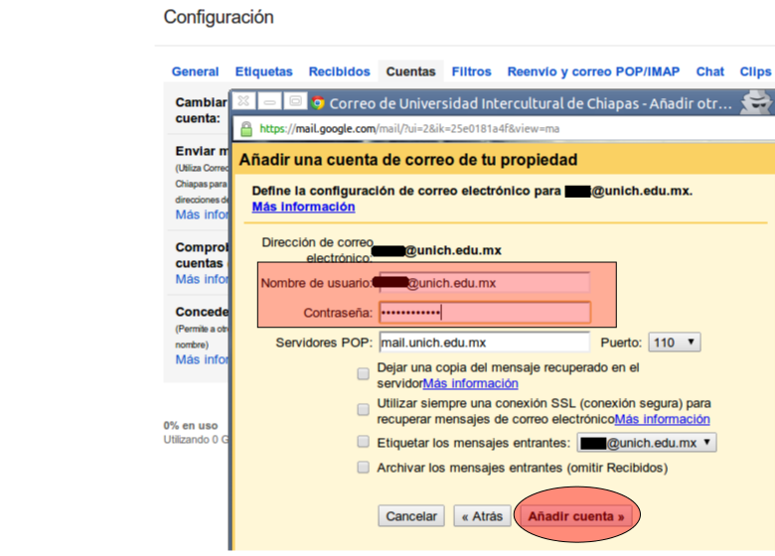Click the Servidores POP field mail.unich.edu.mx
This screenshot has width=775, height=556.
pos(485,343)
